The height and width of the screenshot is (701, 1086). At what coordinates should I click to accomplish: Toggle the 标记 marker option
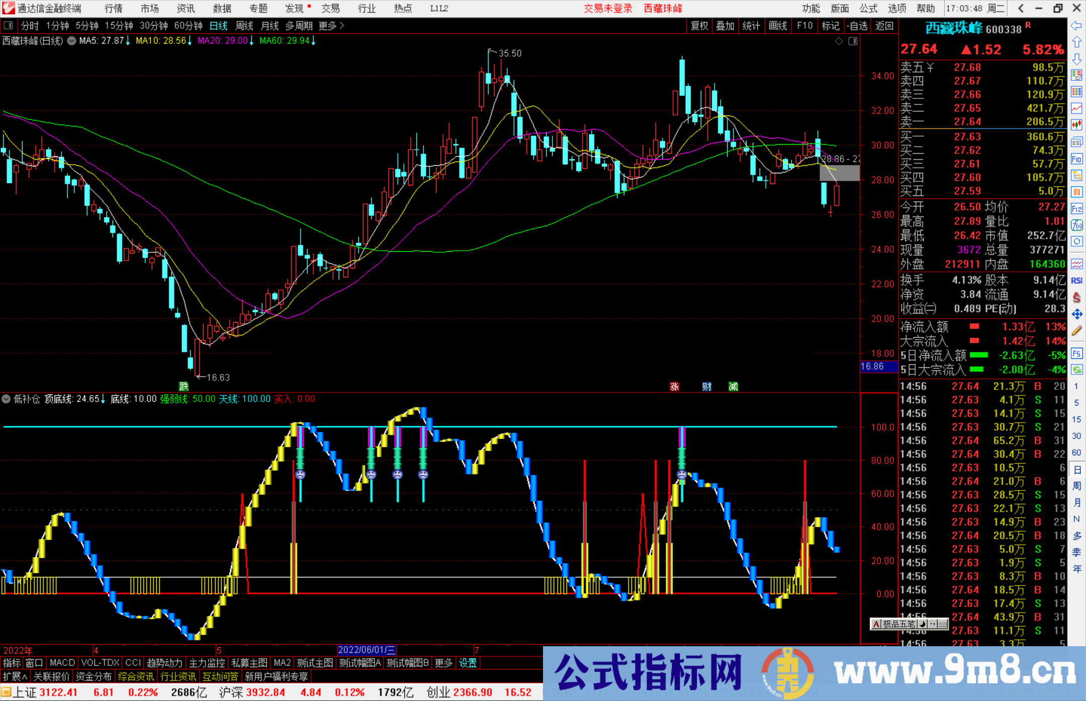831,26
